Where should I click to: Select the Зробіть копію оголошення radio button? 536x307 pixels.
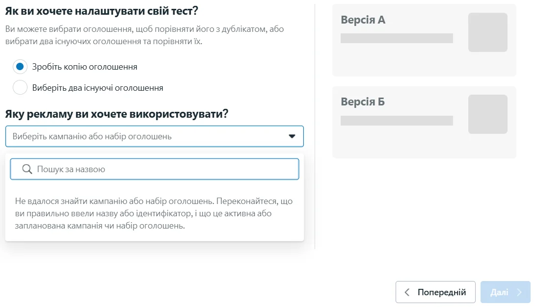point(20,66)
